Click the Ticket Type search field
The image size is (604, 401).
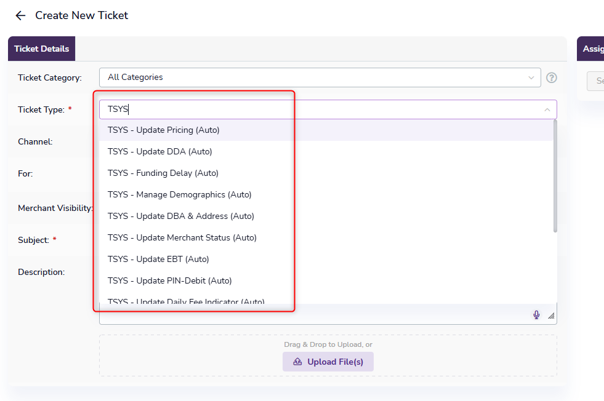320,109
